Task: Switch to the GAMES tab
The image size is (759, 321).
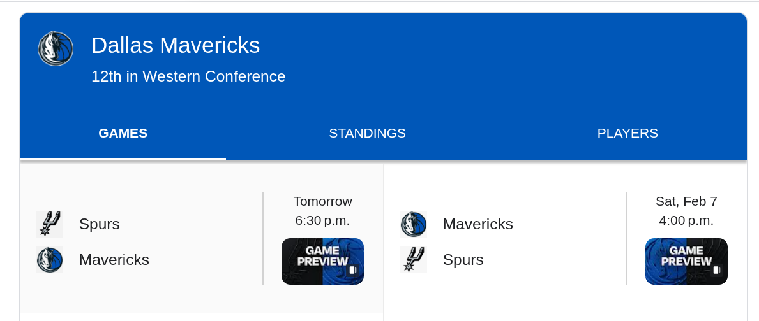Action: 123,133
